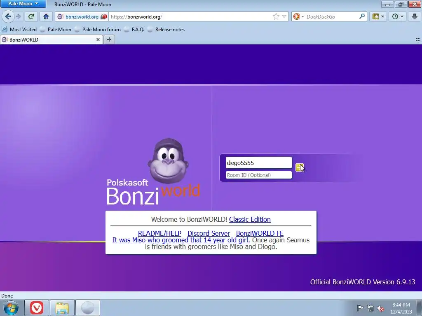Viewport: 422px width, 316px height.
Task: Open the README/HELP link
Action: point(159,233)
